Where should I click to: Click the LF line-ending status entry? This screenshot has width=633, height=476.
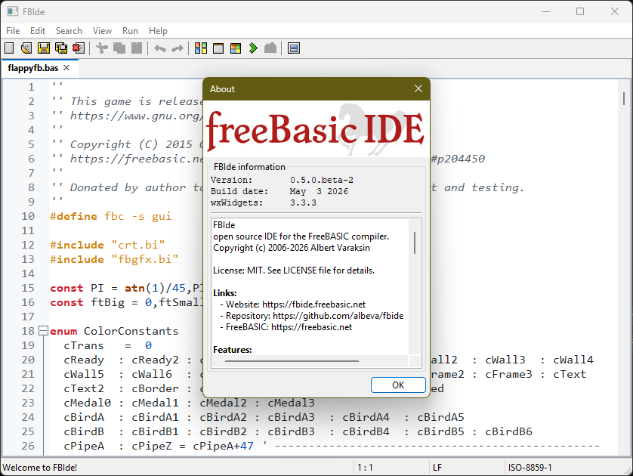(x=437, y=468)
